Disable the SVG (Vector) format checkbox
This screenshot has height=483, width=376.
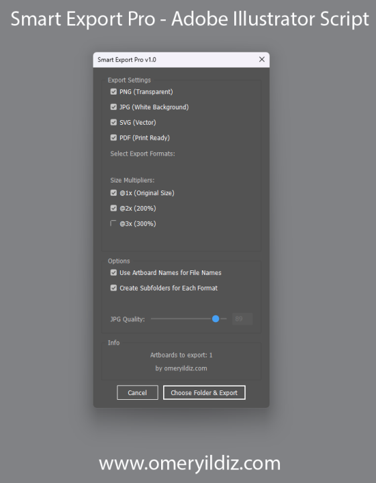pos(113,122)
